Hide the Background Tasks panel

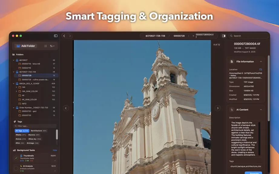[x=55, y=150]
